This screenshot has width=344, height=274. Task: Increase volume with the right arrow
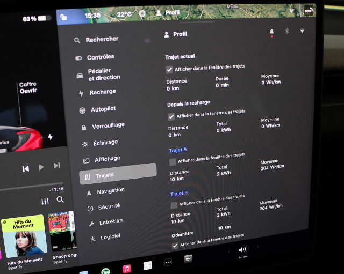point(257,247)
